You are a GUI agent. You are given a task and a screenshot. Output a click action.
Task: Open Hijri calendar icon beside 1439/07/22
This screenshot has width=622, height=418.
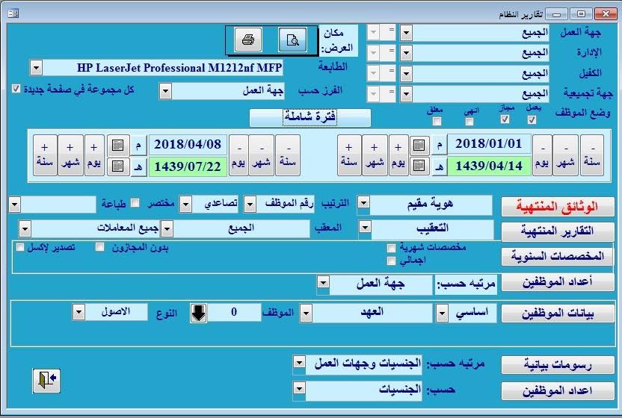(118, 166)
